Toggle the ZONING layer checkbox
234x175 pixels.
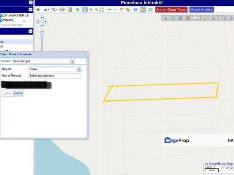tap(1, 20)
